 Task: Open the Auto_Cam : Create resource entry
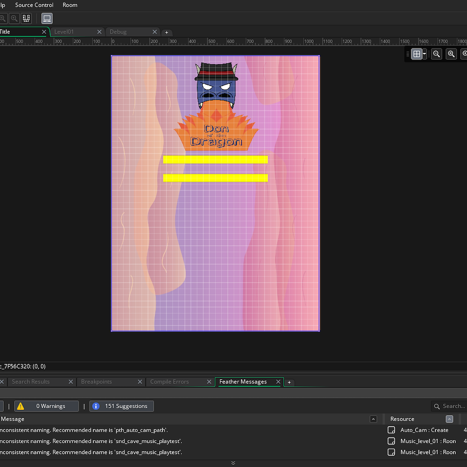pos(424,430)
